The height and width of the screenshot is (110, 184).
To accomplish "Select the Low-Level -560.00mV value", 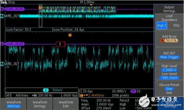I will (x=169, y=78).
